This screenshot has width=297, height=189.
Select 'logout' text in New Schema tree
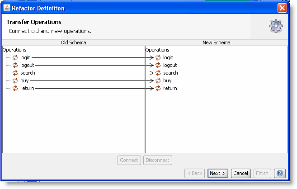(170, 65)
